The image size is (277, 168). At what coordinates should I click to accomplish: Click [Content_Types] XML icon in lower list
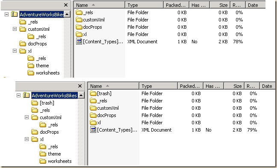click(x=93, y=129)
